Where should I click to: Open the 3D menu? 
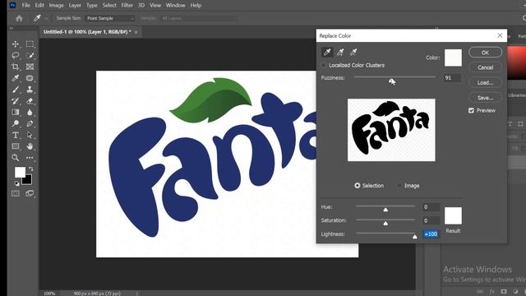141,5
